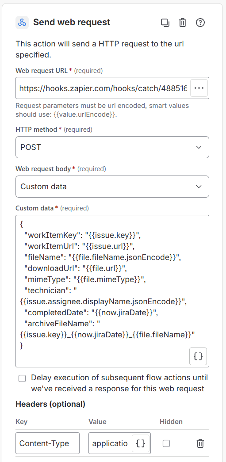Insert smart value into Custom data
This screenshot has height=462, width=226.
tap(198, 356)
